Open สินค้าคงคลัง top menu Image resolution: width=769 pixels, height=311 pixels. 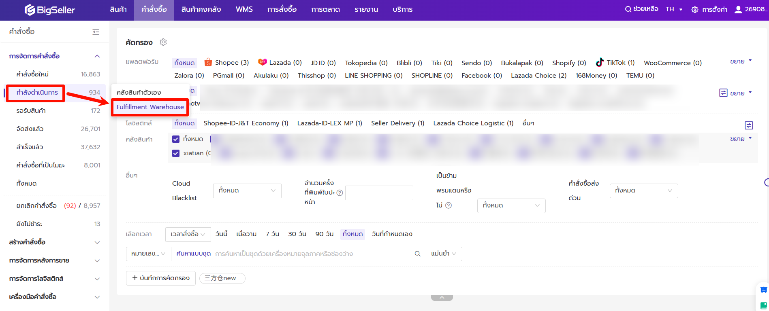201,9
